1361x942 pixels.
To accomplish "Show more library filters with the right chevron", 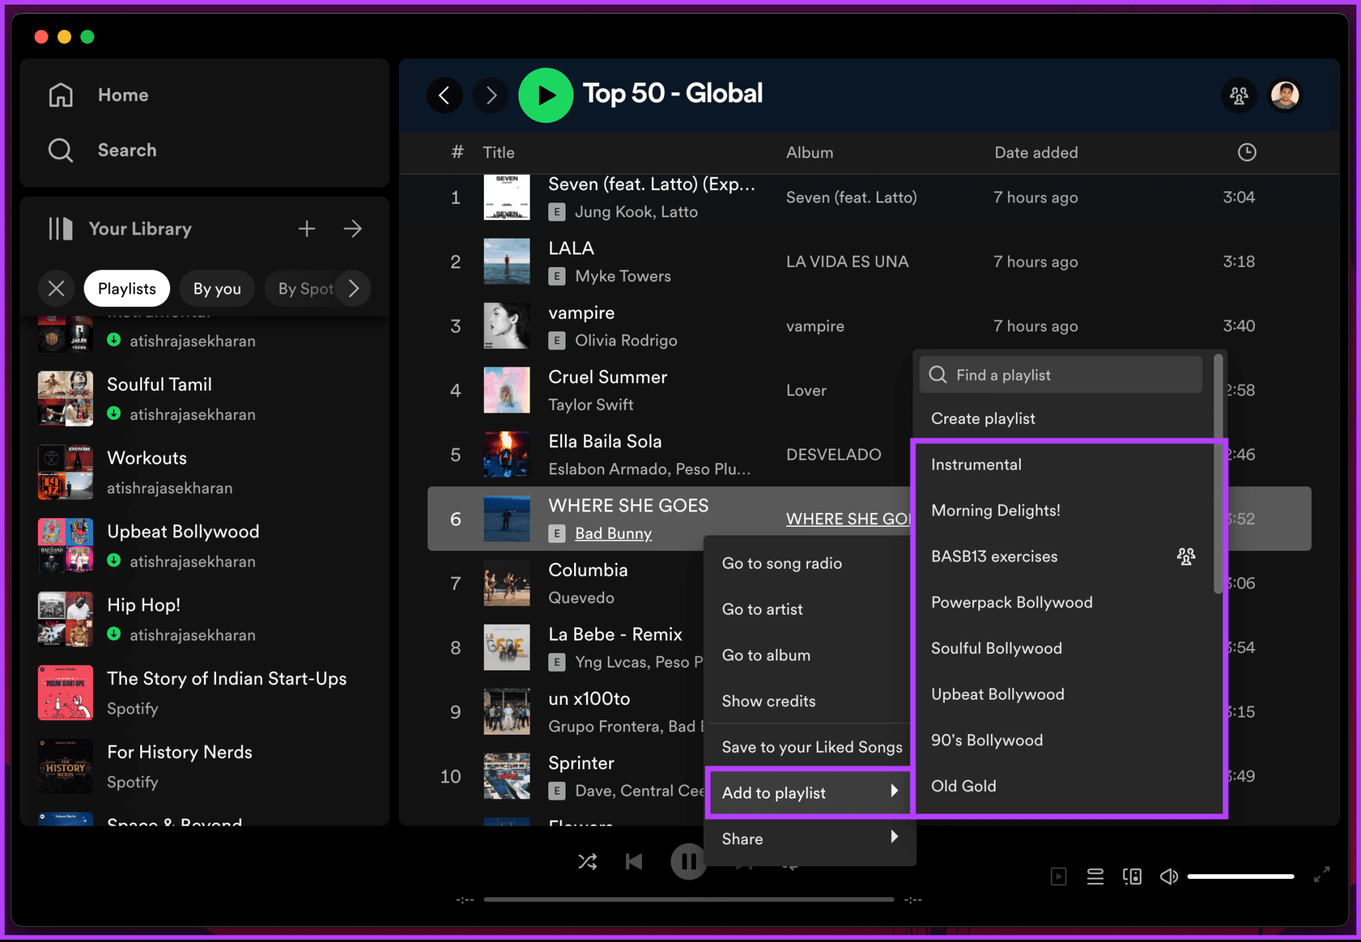I will point(354,288).
